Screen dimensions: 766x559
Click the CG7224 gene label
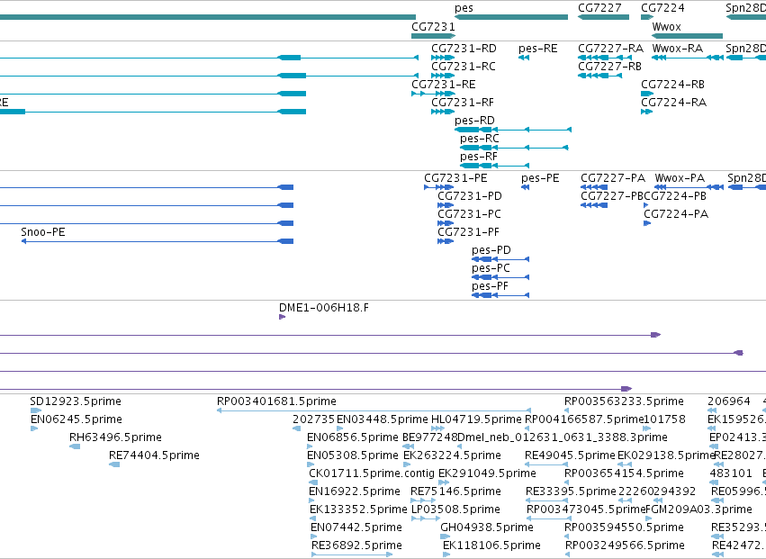pos(662,8)
